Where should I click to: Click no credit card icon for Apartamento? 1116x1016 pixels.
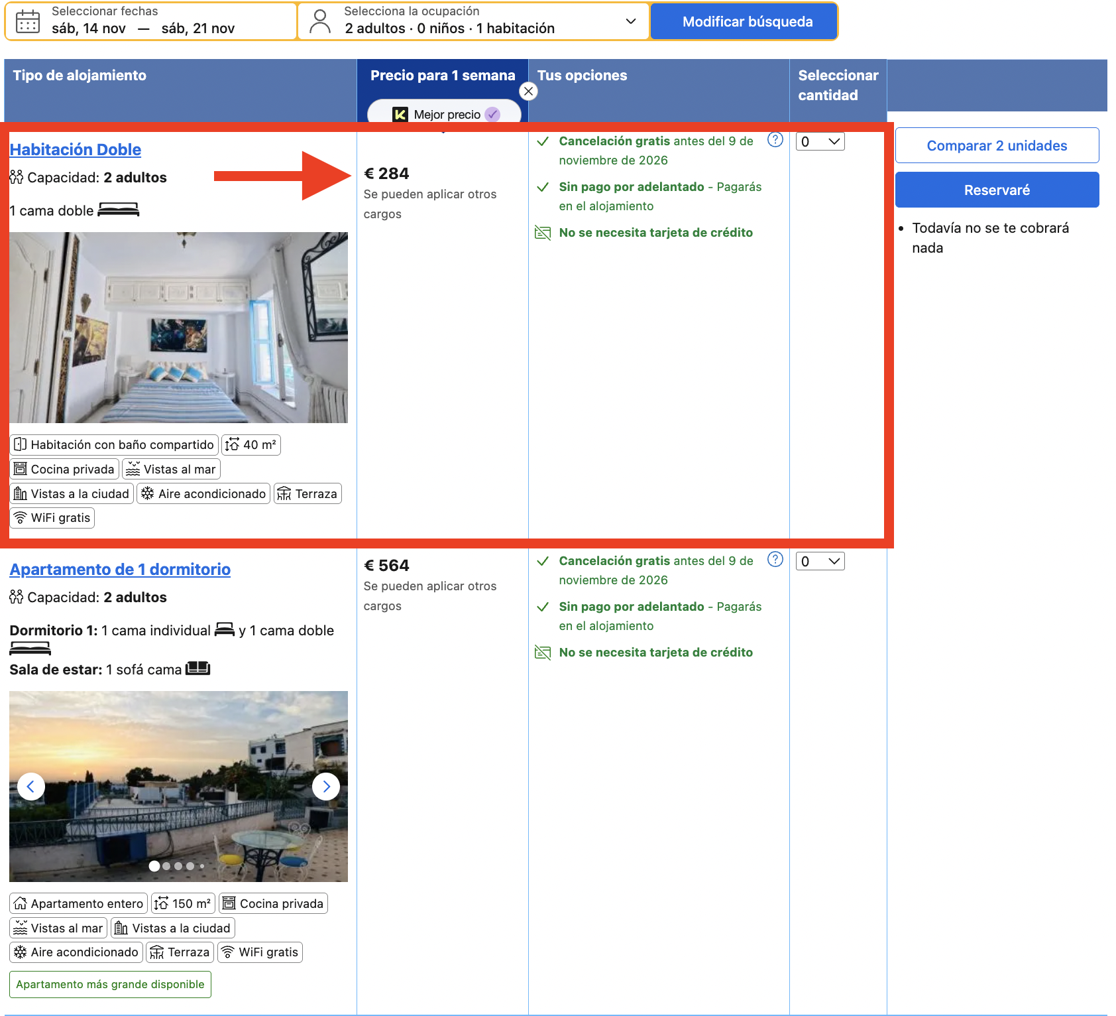pyautogui.click(x=543, y=653)
